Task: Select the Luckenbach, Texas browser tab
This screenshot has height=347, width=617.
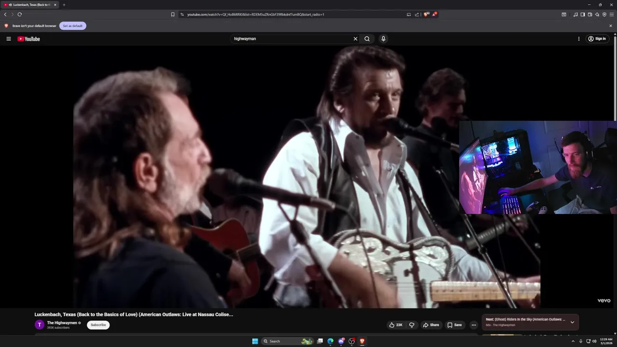Action: coord(29,5)
